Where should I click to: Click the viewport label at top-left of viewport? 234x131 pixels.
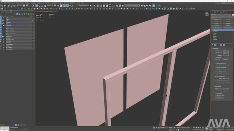(46, 11)
